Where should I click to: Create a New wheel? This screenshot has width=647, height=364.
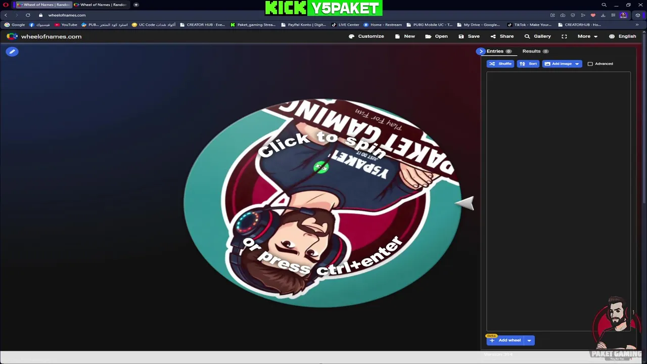404,36
